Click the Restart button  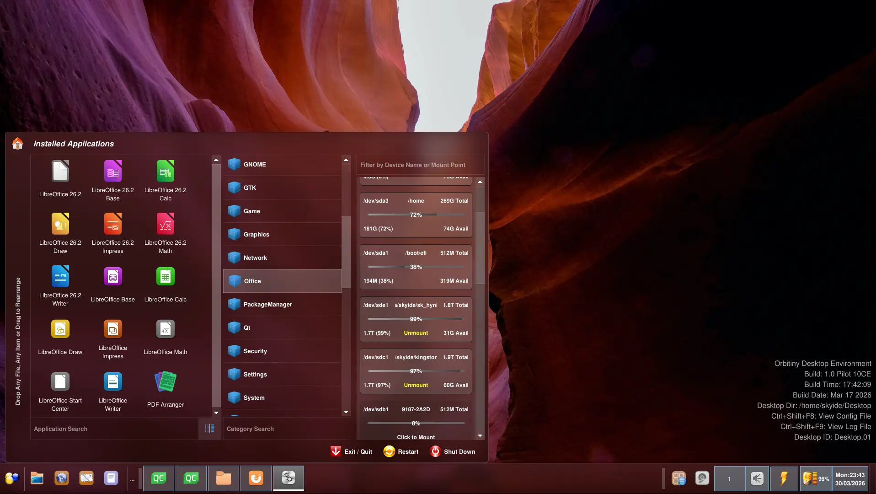tap(401, 451)
